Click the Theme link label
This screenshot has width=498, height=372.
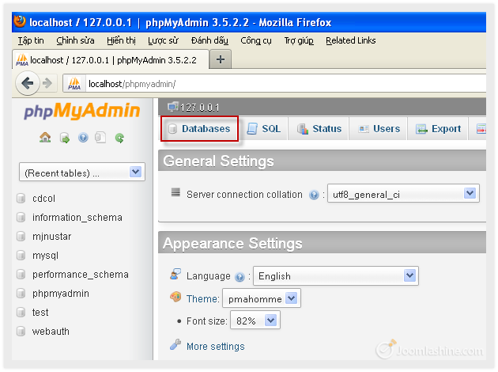[x=202, y=299]
